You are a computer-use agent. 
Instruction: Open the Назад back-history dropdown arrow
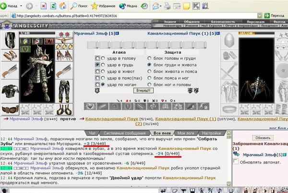click(x=21, y=6)
